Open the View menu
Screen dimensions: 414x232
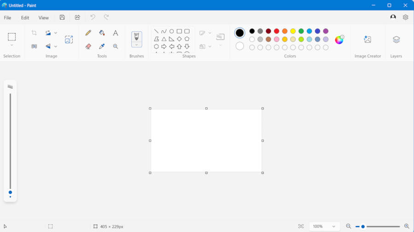click(x=44, y=17)
